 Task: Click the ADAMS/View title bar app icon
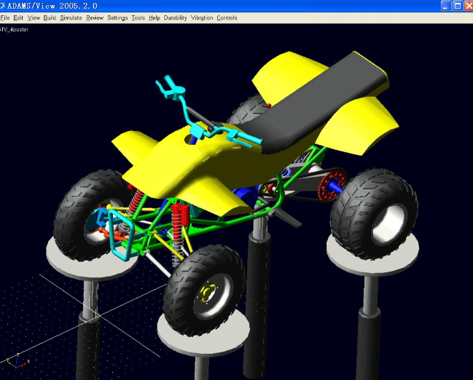tap(4, 6)
